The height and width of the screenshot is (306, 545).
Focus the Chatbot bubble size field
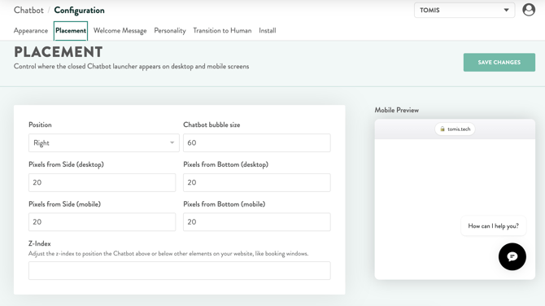(257, 143)
